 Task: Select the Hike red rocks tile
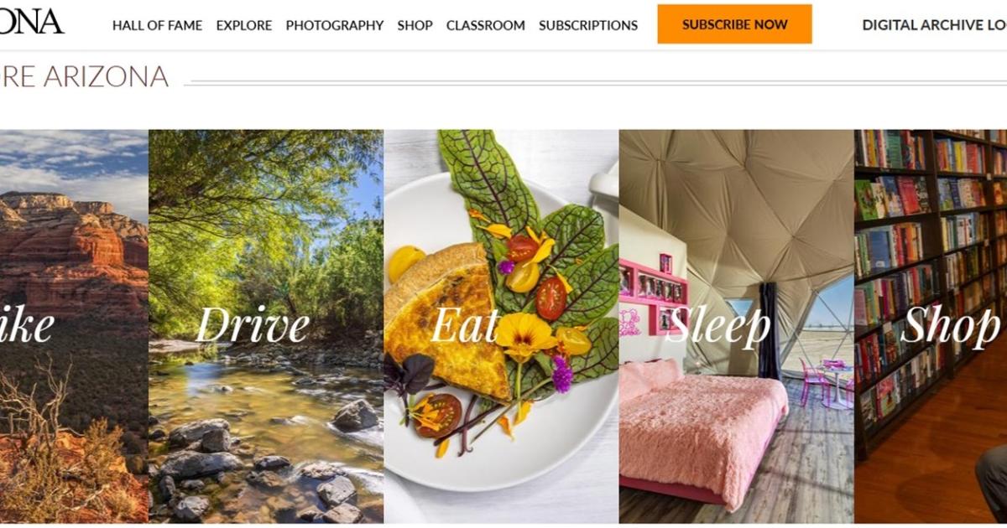point(74,326)
